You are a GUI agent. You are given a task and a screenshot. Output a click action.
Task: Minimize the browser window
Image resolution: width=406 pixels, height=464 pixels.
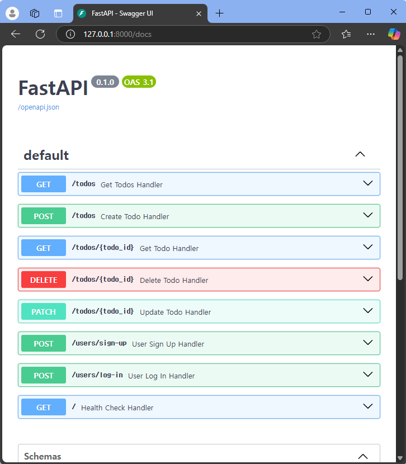pyautogui.click(x=342, y=12)
